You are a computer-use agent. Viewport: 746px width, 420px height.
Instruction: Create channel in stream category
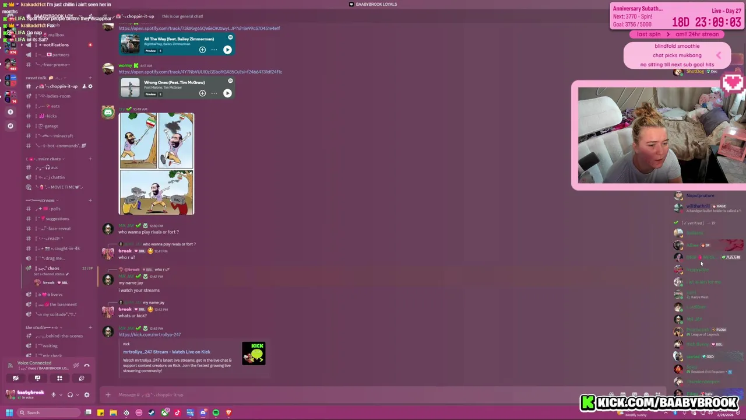(x=90, y=200)
